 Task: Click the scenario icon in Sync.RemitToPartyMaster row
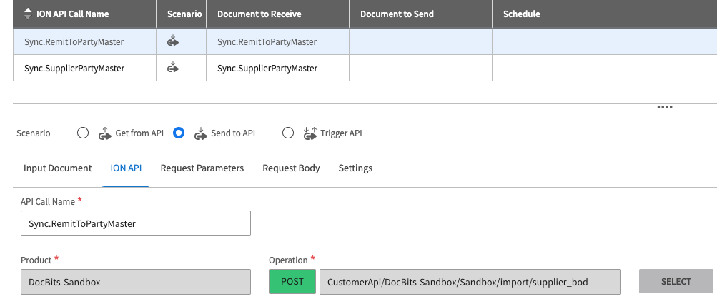(172, 41)
